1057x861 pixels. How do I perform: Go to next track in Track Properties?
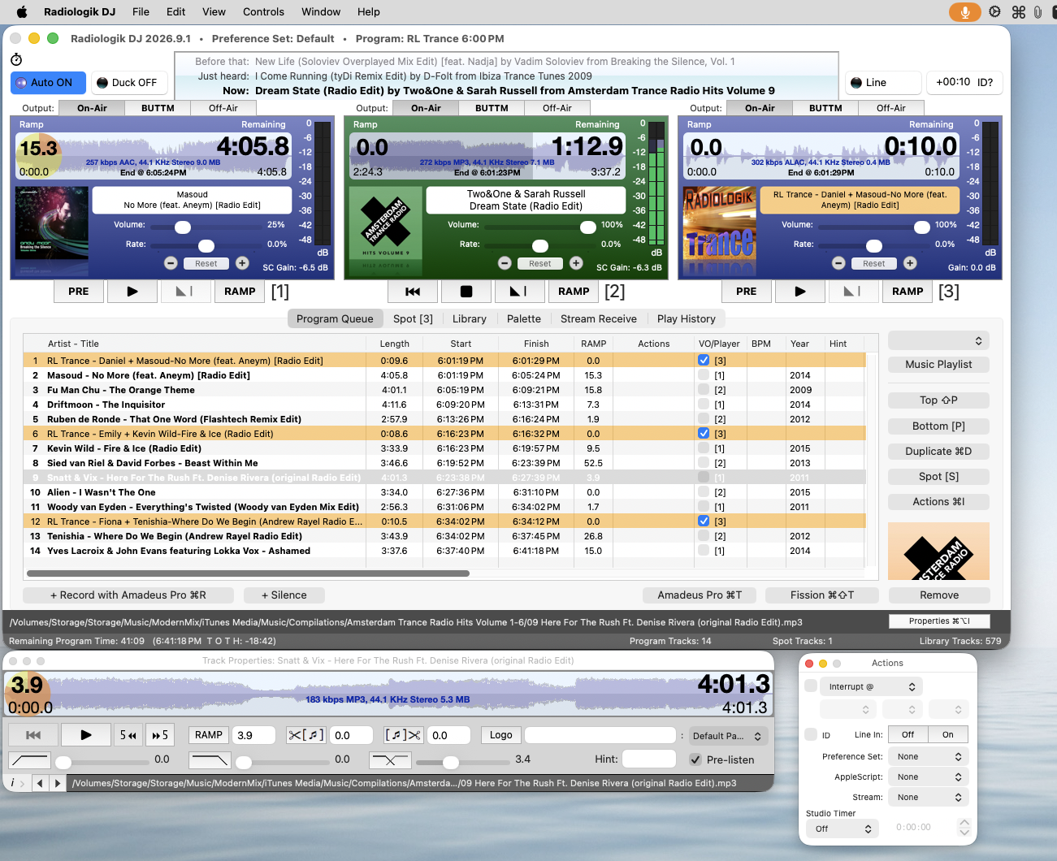click(57, 784)
